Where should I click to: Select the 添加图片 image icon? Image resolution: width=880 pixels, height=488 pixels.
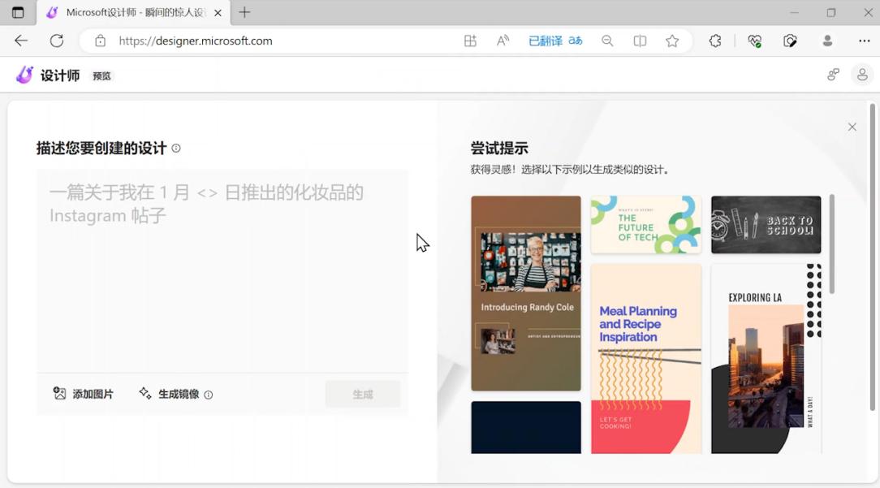[59, 394]
